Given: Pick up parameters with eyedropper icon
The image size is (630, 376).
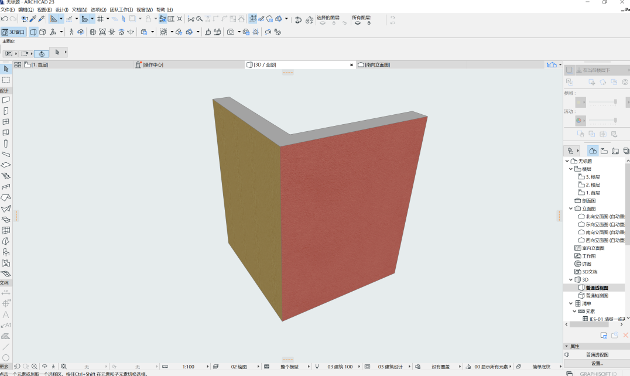Looking at the screenshot, I should pyautogui.click(x=33, y=19).
